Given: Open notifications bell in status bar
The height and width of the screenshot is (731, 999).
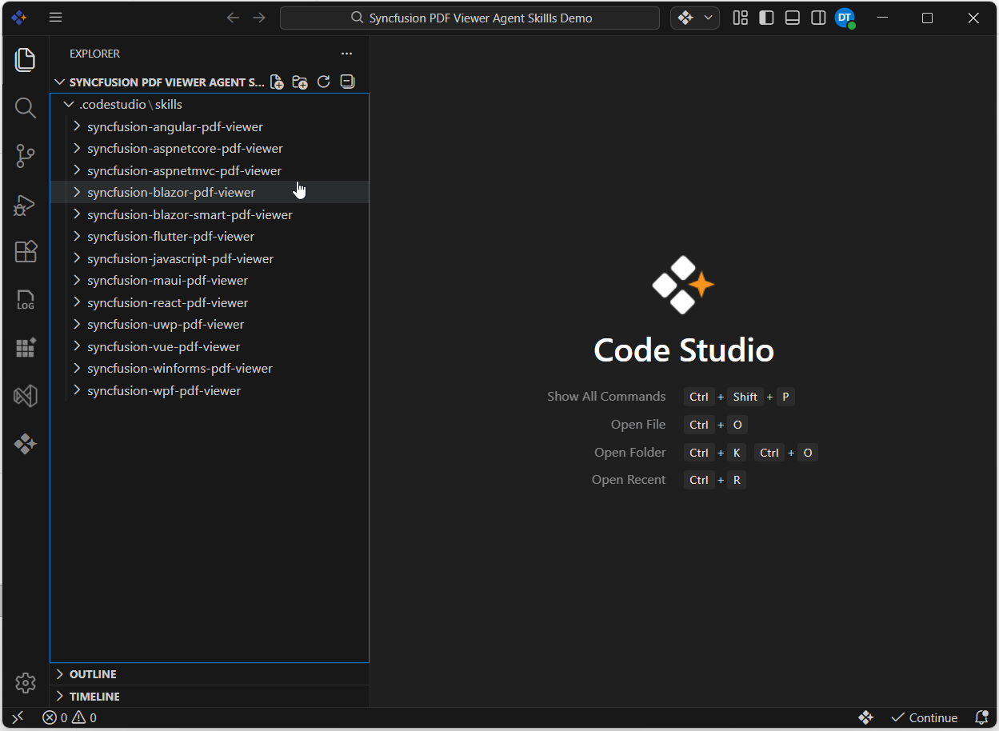Looking at the screenshot, I should click(981, 717).
